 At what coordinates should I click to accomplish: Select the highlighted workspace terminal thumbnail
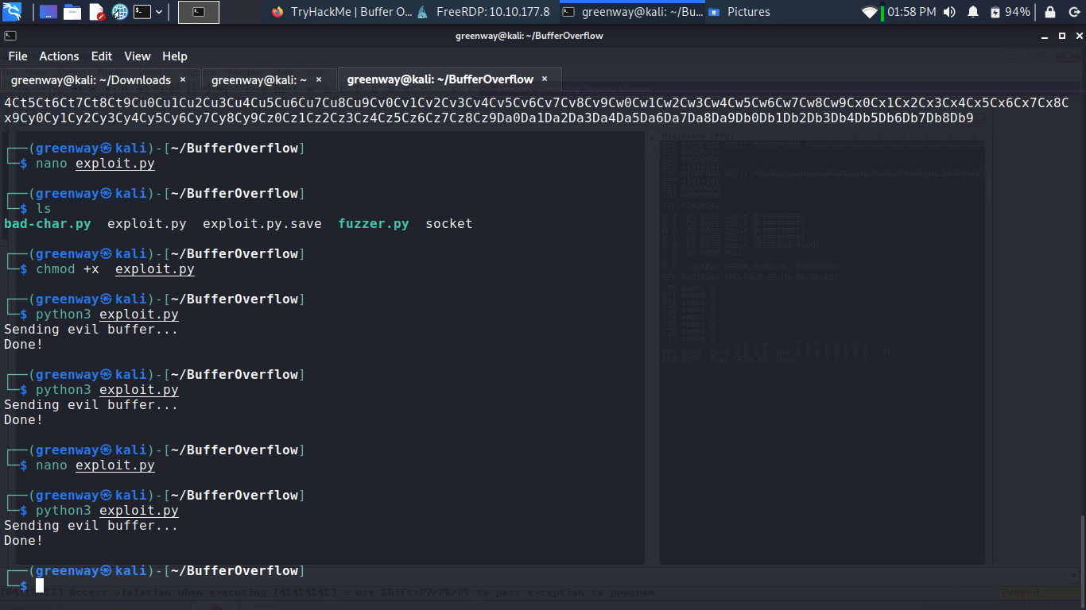pyautogui.click(x=199, y=12)
